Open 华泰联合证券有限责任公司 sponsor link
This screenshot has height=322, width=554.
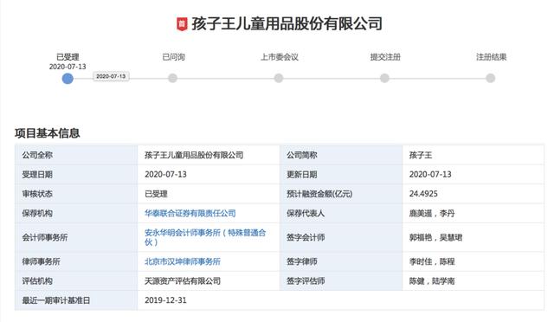(190, 213)
